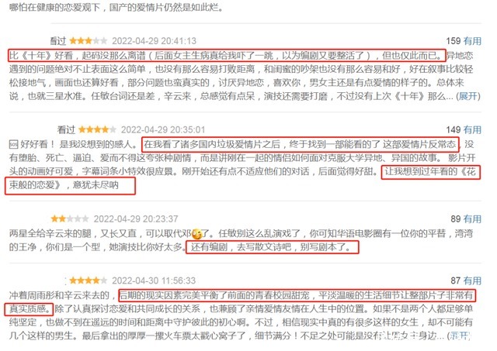Image resolution: width=497 pixels, height=351 pixels.
Task: Click the two-star rating dated 20:23:37
Action: point(70,219)
